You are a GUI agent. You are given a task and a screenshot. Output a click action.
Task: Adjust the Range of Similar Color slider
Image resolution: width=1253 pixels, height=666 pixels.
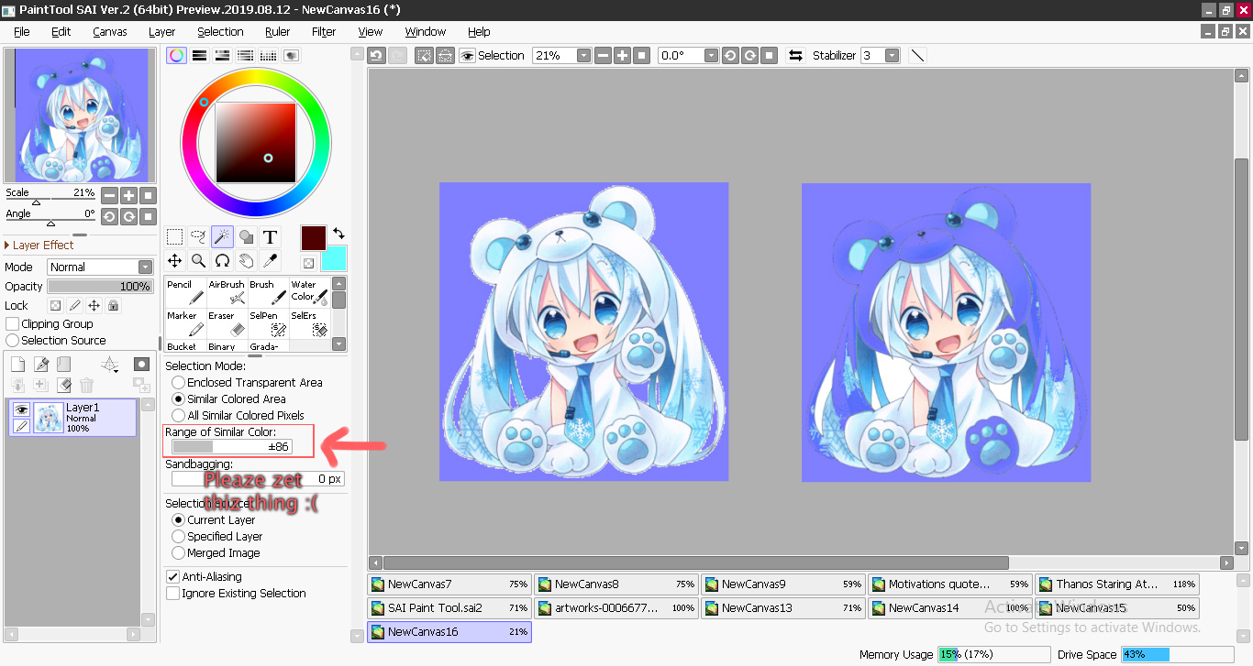(231, 446)
